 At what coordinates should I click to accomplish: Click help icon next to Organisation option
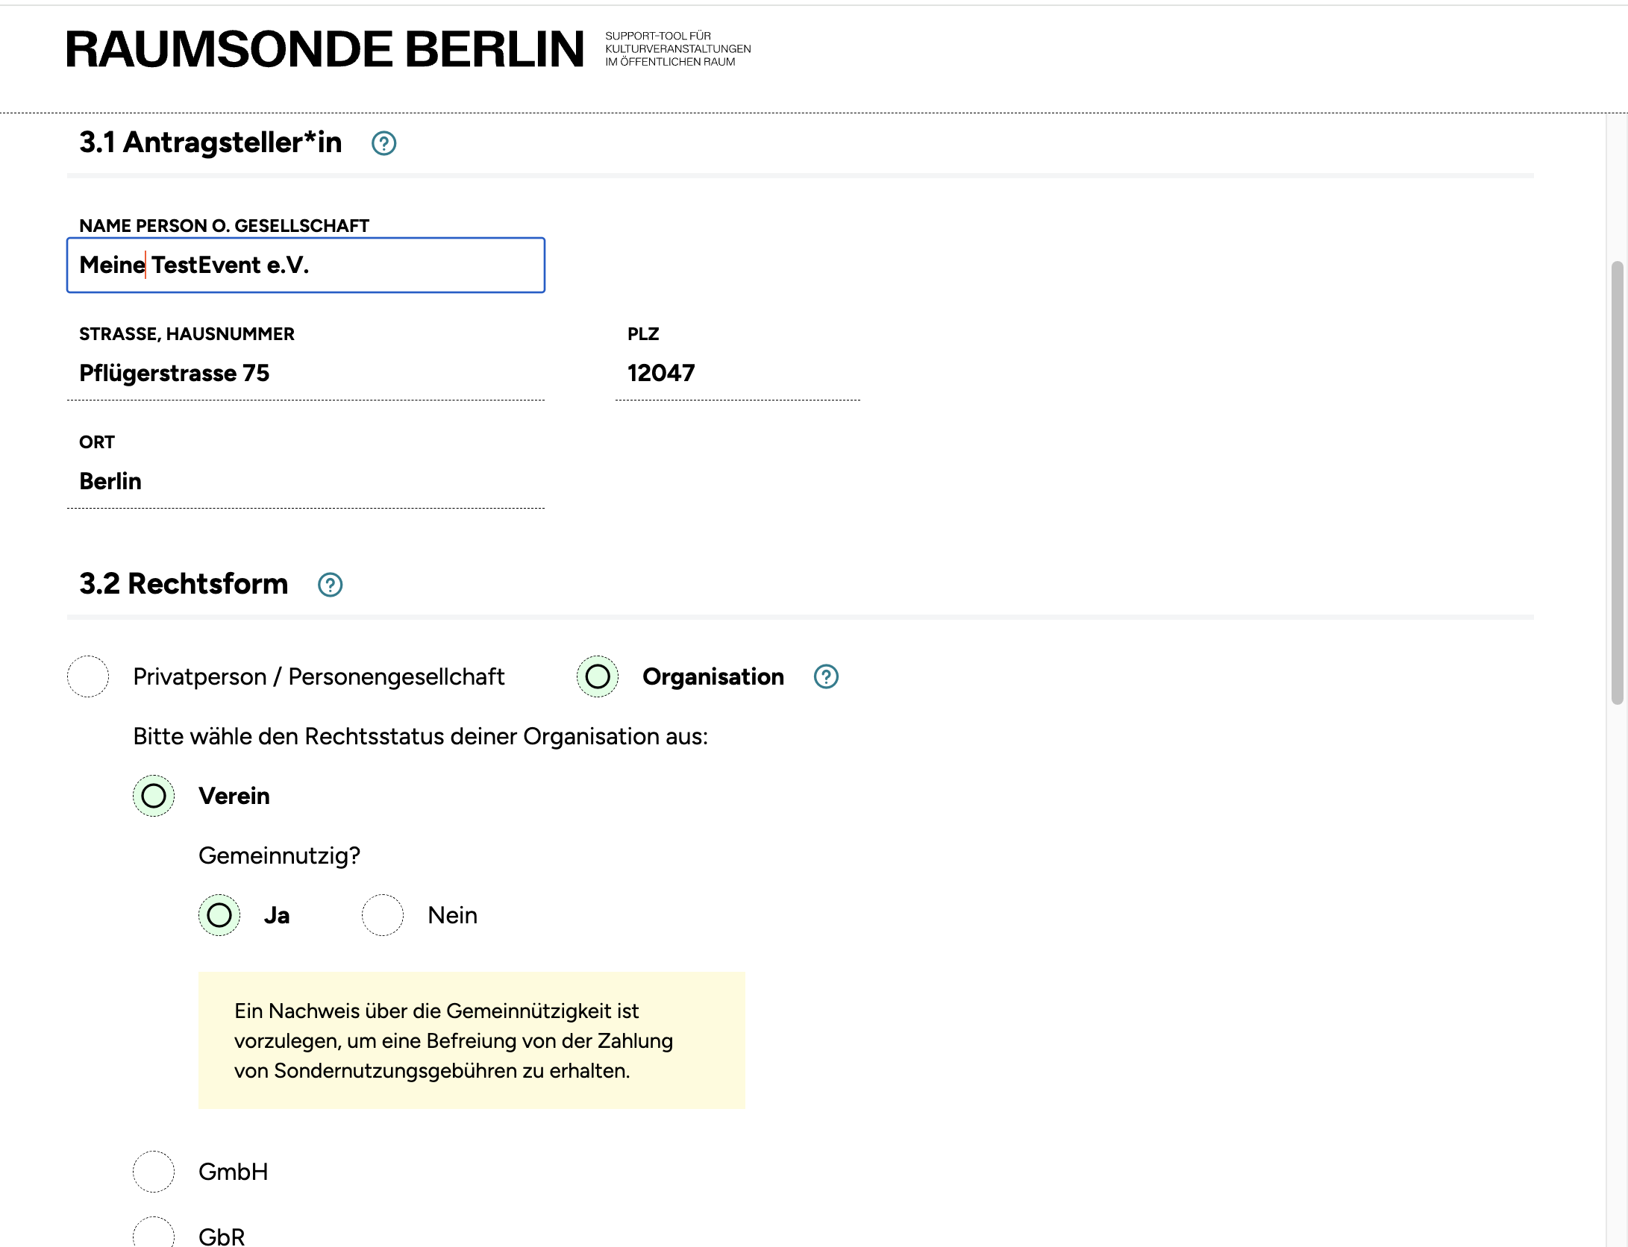click(x=825, y=676)
